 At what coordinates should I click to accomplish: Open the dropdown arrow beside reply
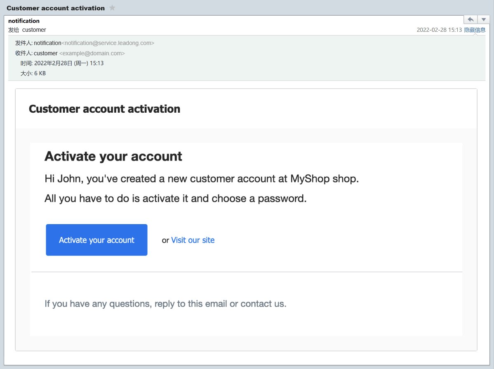(x=483, y=19)
